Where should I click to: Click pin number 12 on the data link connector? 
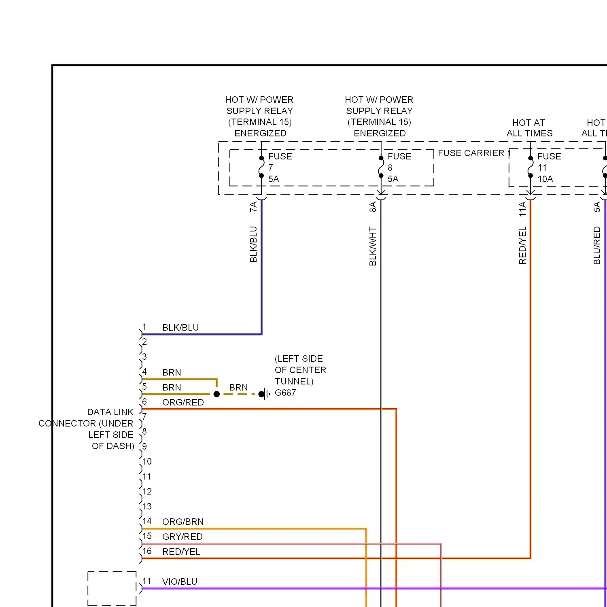click(147, 491)
